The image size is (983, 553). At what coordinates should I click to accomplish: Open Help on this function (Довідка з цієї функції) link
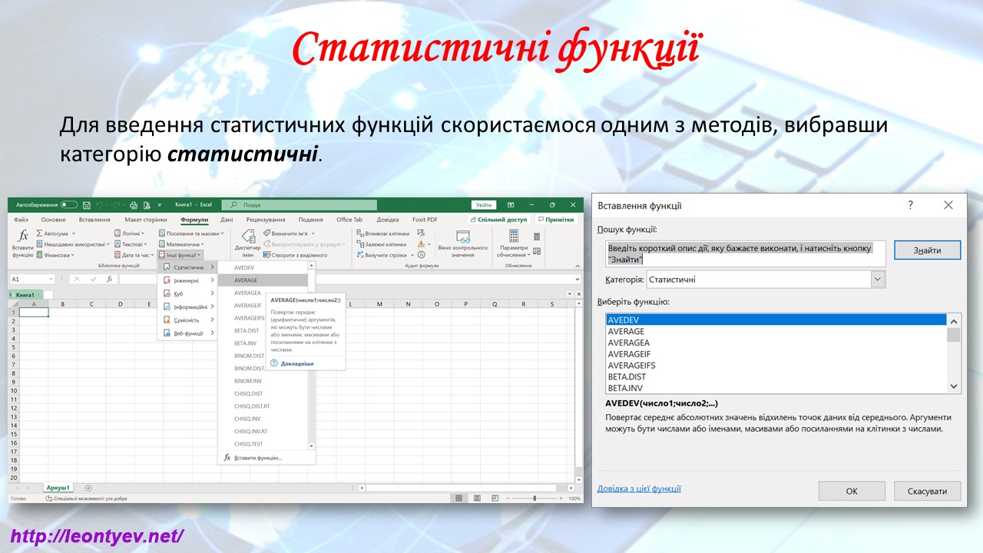[x=639, y=488]
